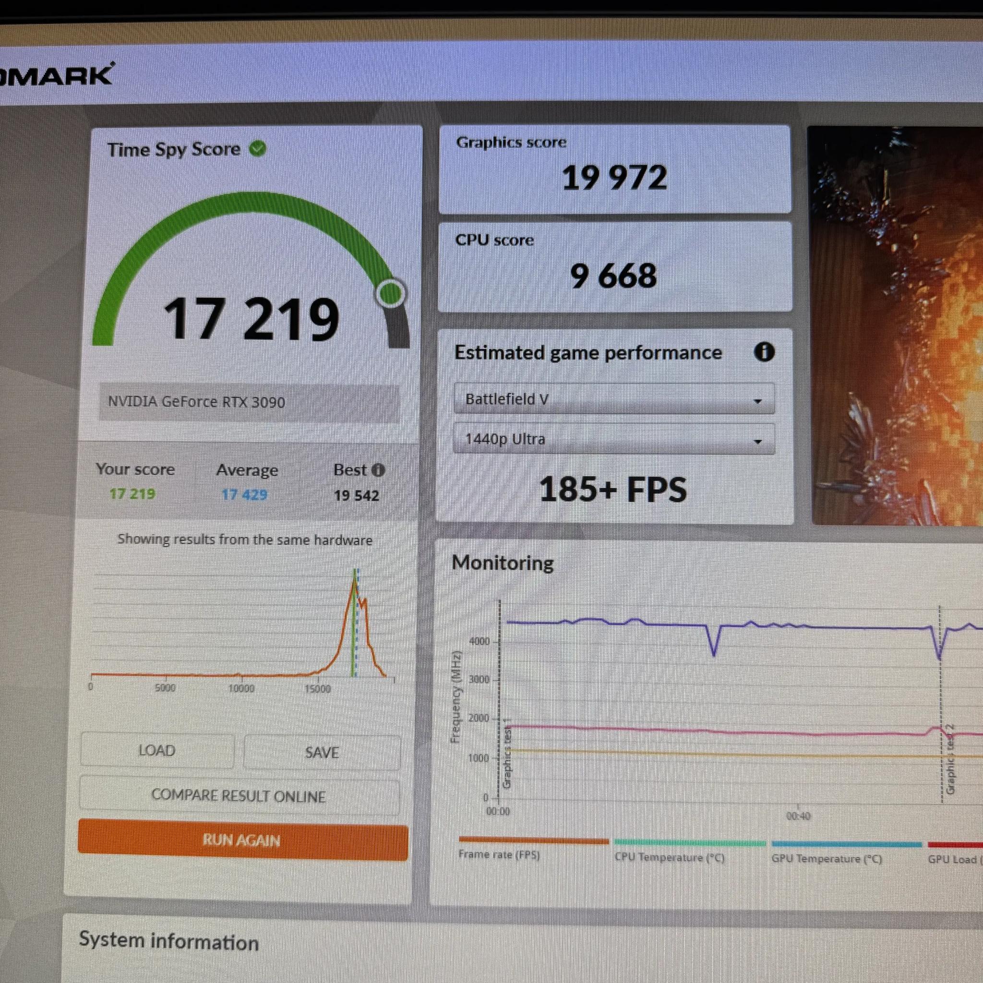
Task: Click the orange RUN AGAIN button
Action: pyautogui.click(x=243, y=840)
